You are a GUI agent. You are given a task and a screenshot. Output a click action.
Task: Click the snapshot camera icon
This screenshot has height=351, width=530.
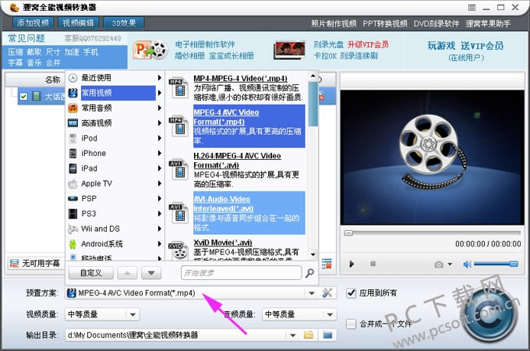440,264
